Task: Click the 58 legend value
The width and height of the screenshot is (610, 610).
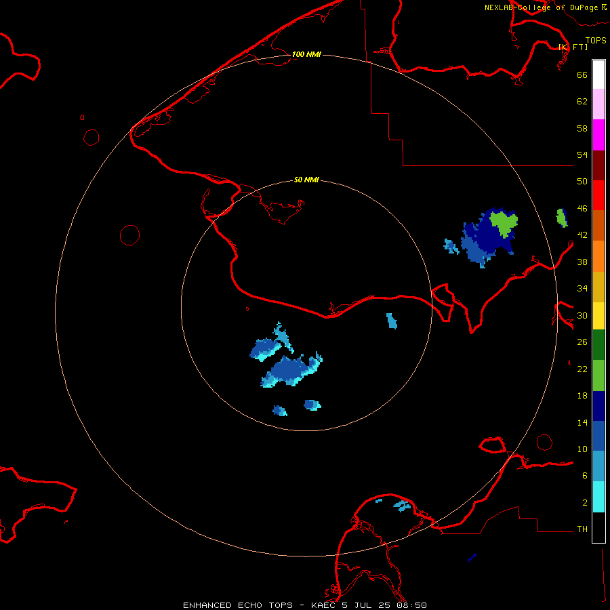Action: tap(582, 128)
